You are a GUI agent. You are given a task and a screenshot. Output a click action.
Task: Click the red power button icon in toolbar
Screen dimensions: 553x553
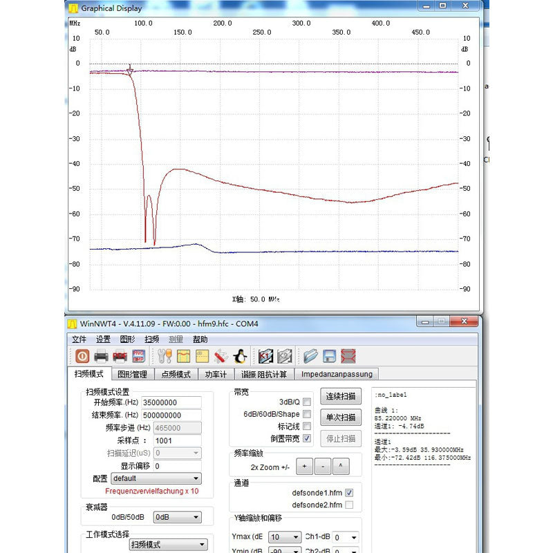tap(82, 356)
